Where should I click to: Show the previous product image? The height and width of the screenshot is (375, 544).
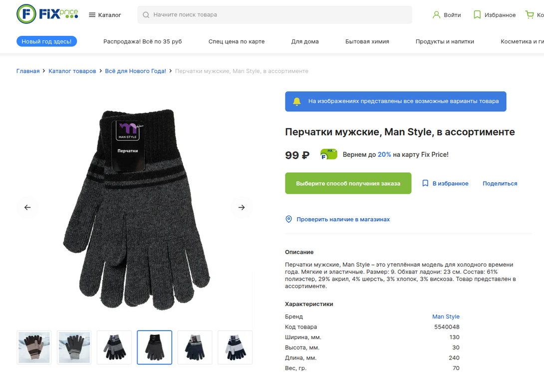coord(27,207)
